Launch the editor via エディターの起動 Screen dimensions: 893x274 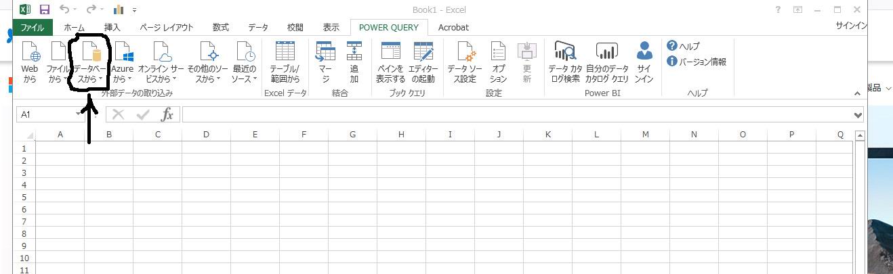pyautogui.click(x=423, y=62)
